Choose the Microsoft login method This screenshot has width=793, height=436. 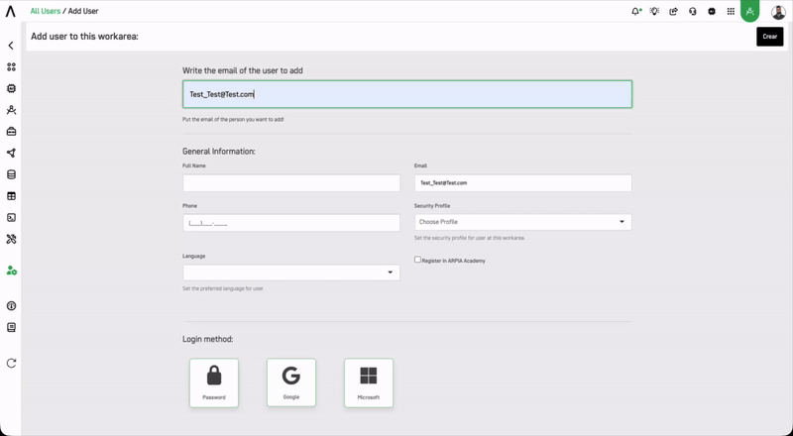coord(369,382)
